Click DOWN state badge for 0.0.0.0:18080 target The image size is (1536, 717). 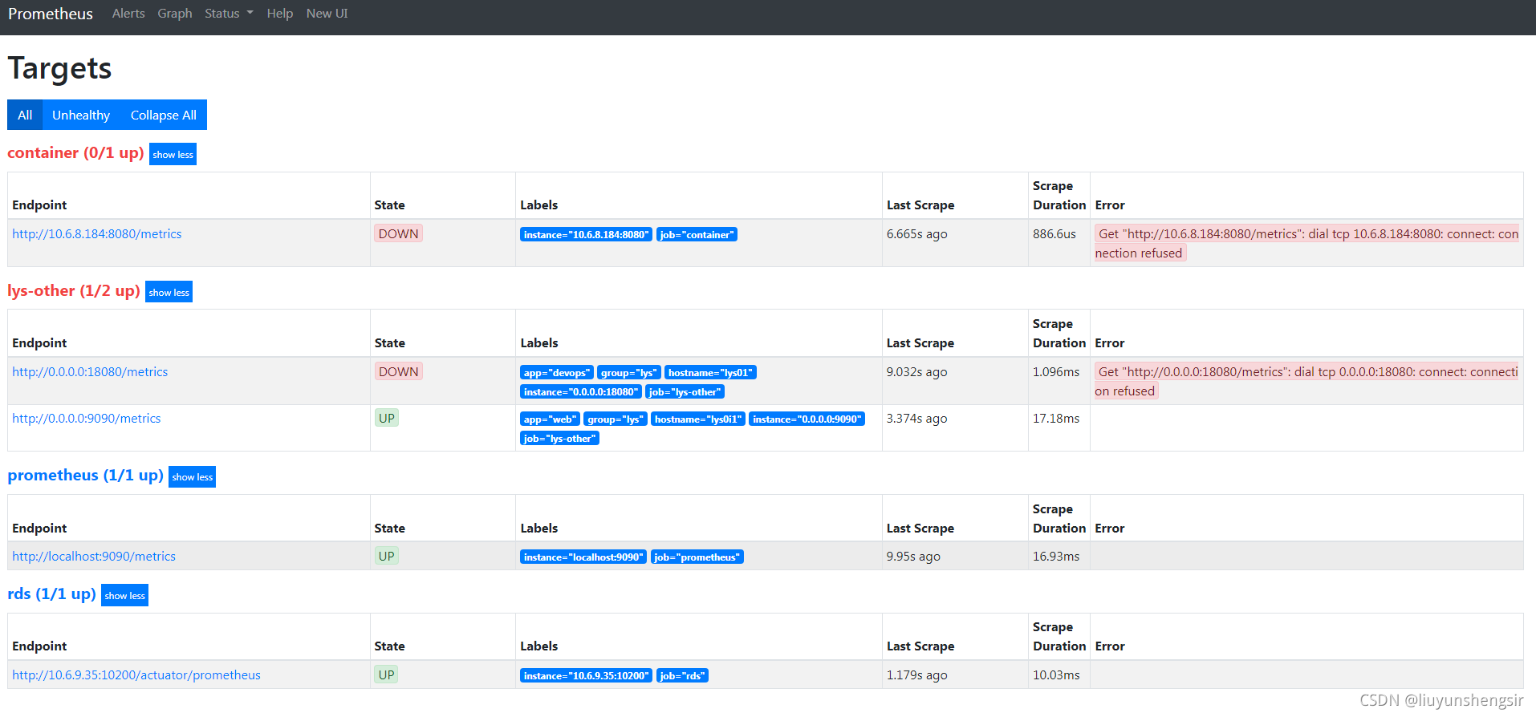pos(398,371)
